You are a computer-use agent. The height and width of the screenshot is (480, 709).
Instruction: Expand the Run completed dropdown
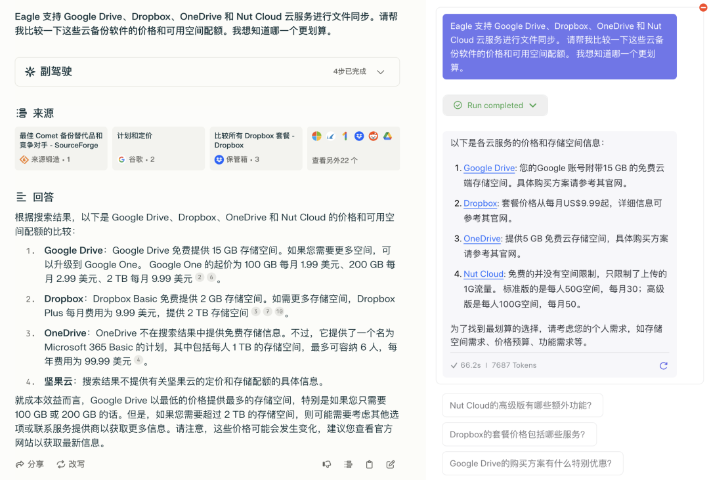(x=495, y=105)
